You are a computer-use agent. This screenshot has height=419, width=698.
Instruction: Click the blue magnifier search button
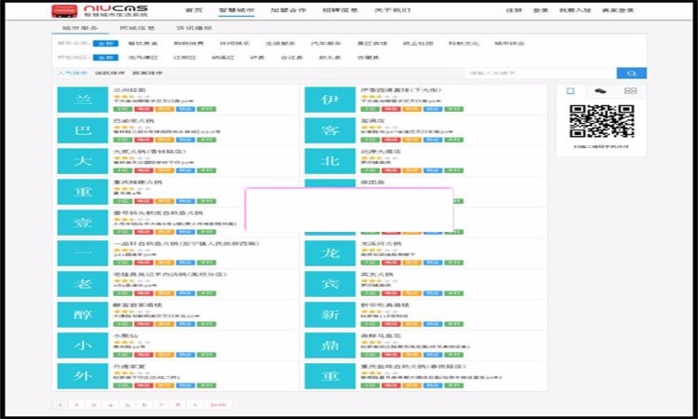(x=631, y=73)
